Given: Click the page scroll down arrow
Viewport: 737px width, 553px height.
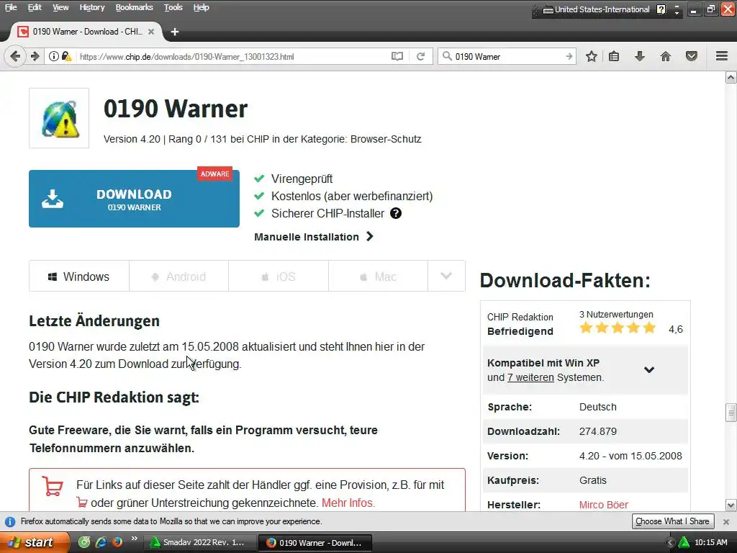Looking at the screenshot, I should click(731, 505).
